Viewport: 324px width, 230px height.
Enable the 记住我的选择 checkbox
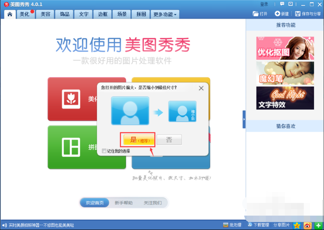pyautogui.click(x=104, y=151)
